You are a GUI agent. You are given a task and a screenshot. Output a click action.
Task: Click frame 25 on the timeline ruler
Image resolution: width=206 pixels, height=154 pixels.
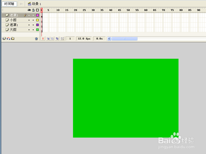(84, 10)
